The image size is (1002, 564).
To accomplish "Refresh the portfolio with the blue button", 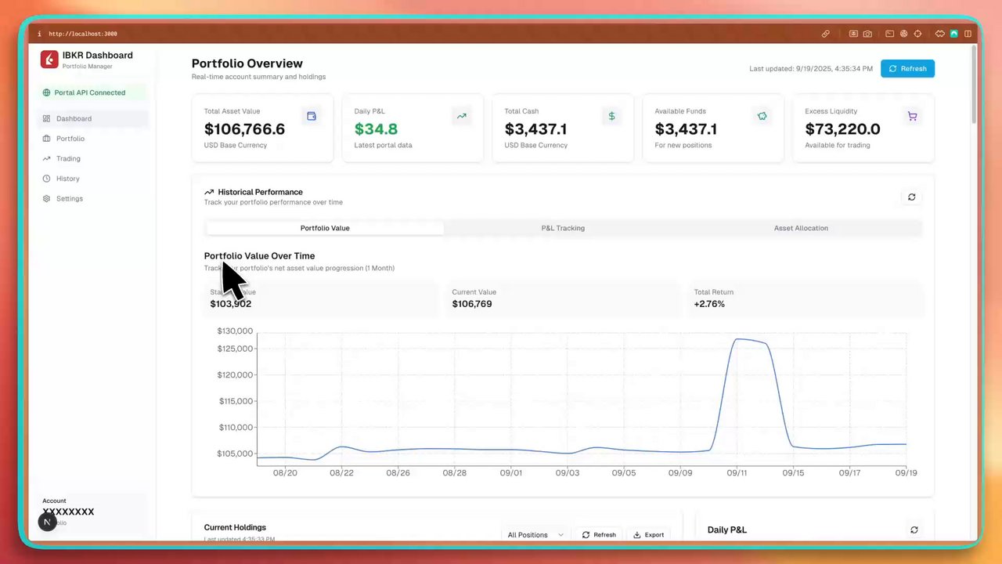I will (907, 69).
